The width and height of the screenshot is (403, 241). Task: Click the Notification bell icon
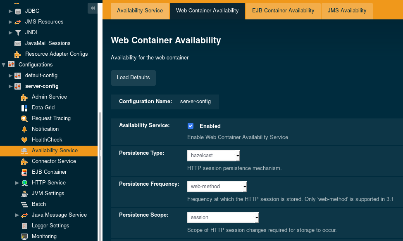tap(24, 129)
